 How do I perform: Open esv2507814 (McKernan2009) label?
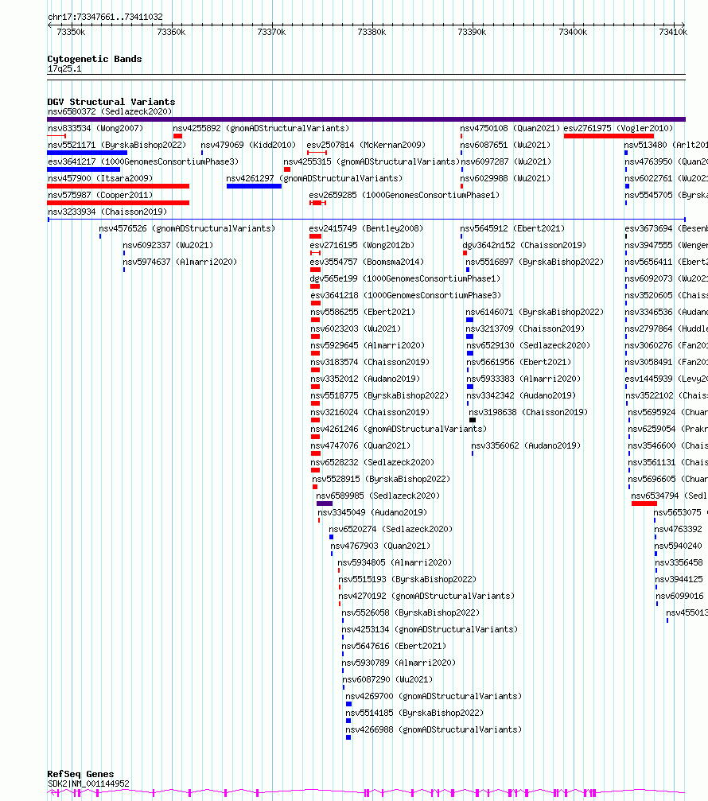366,145
